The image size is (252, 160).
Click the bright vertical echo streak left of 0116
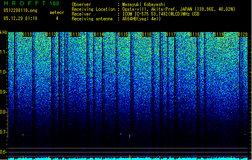tap(129, 136)
